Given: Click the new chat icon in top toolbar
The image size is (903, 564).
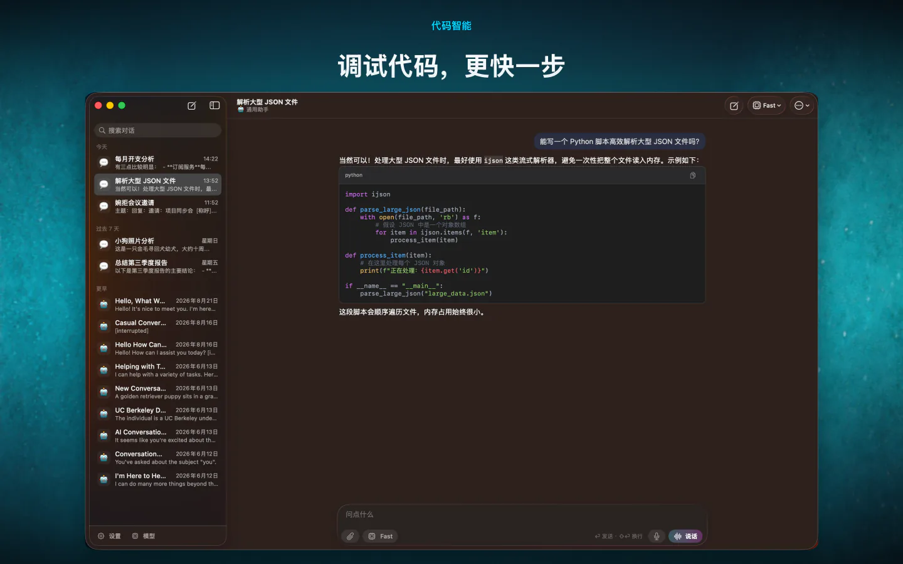Looking at the screenshot, I should coord(734,106).
